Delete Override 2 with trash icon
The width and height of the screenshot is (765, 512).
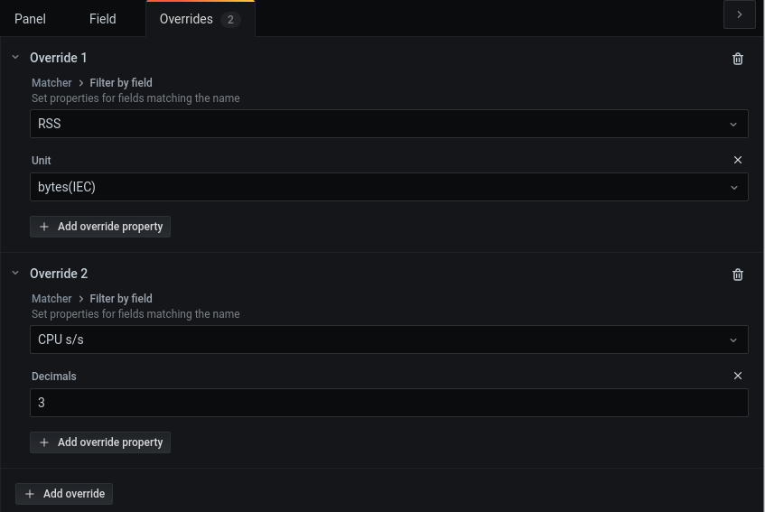tap(738, 275)
